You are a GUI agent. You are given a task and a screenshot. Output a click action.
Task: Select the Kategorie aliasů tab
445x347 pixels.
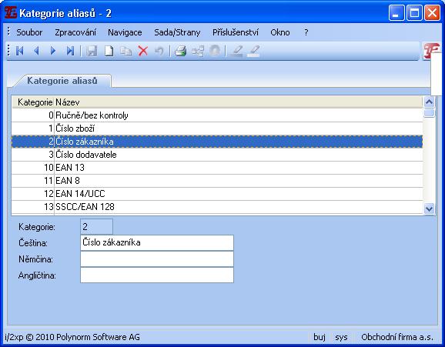click(x=62, y=81)
